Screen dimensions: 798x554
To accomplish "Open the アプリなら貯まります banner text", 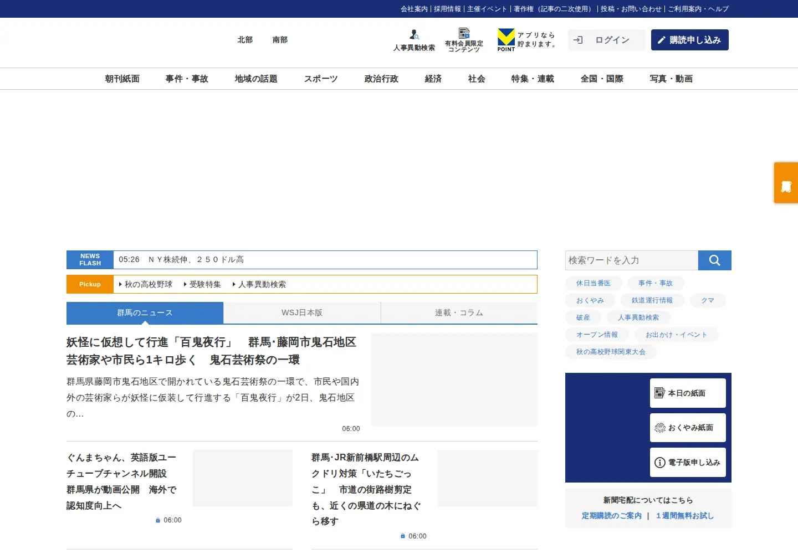I will [x=536, y=40].
